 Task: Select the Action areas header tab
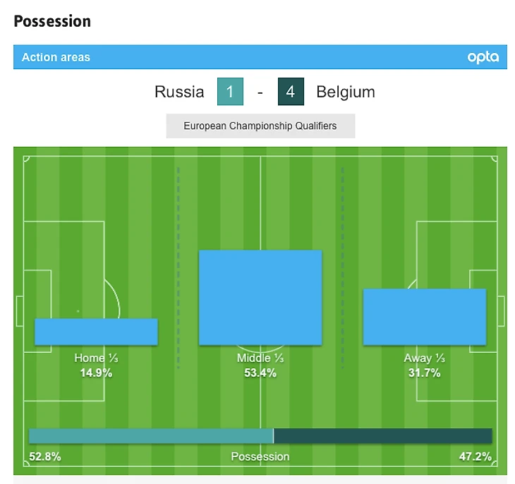point(56,57)
